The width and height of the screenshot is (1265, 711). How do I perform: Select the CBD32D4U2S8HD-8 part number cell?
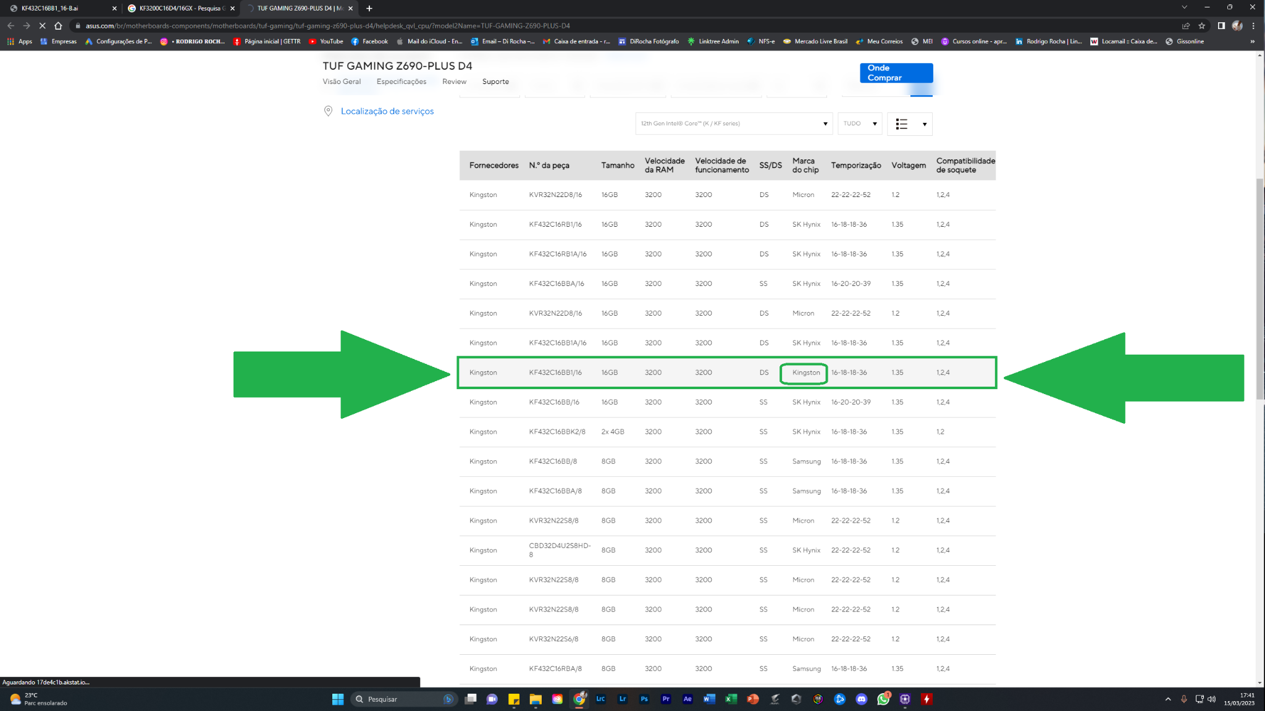[560, 550]
